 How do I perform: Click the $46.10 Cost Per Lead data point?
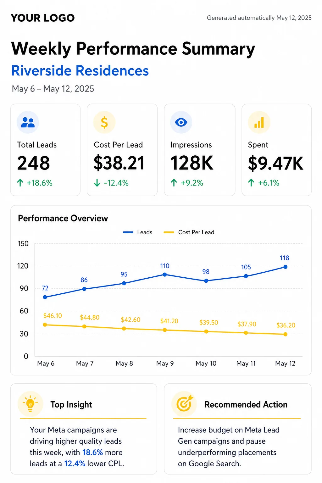(45, 325)
